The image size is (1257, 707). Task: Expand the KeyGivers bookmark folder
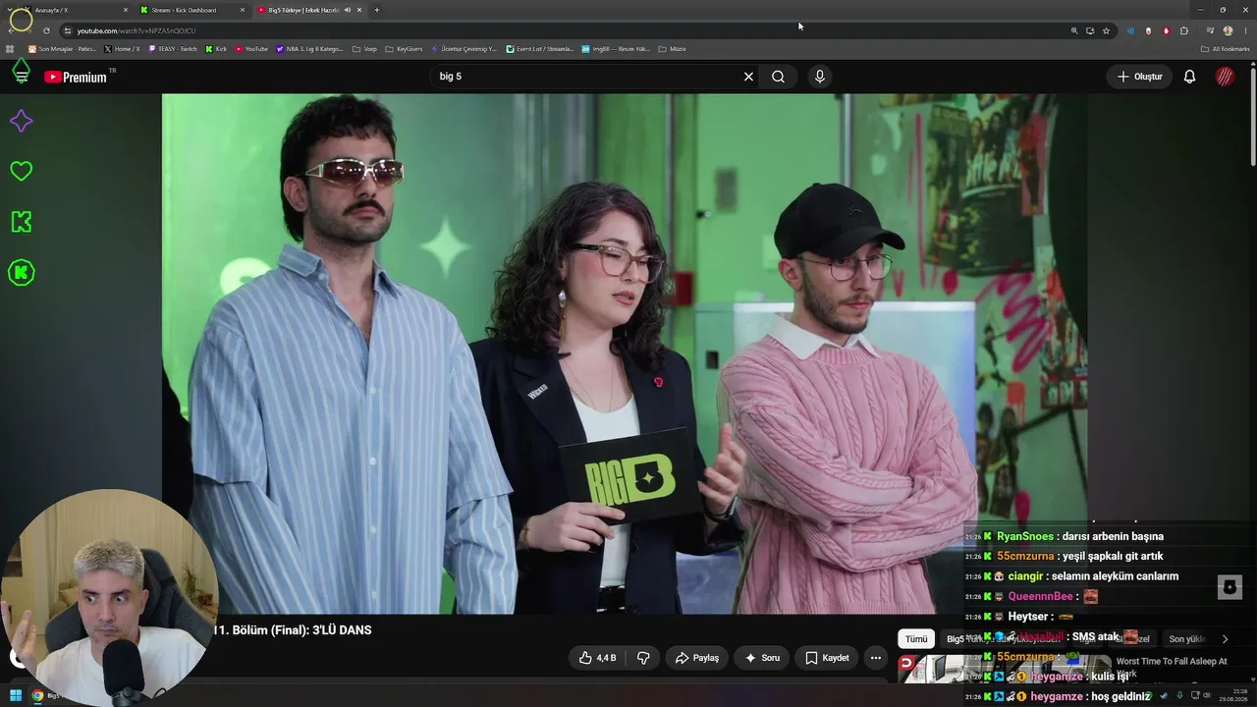404,49
